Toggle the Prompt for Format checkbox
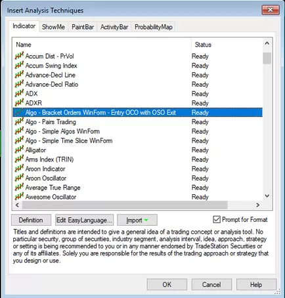Image resolution: width=285 pixels, height=298 pixels. [x=217, y=219]
